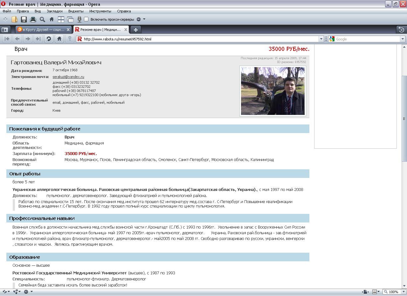Expand the Opera Unite status bar dropdown arrow

click(19, 292)
